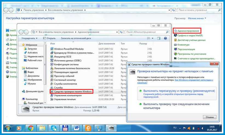Open Графика и медиа Intel(R) item
225x135 pixels.
pyautogui.click(x=188, y=35)
